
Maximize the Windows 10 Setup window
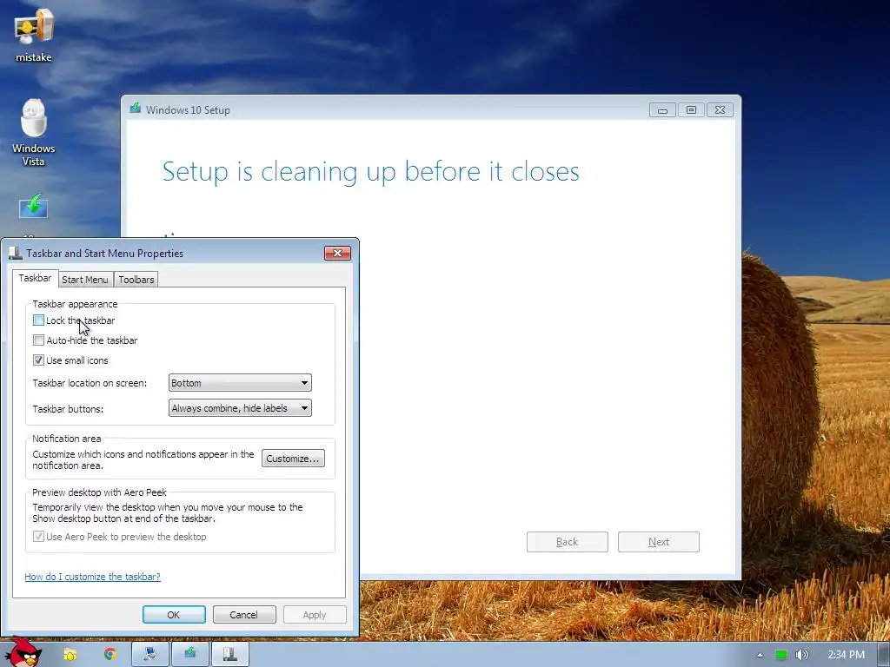click(x=691, y=110)
